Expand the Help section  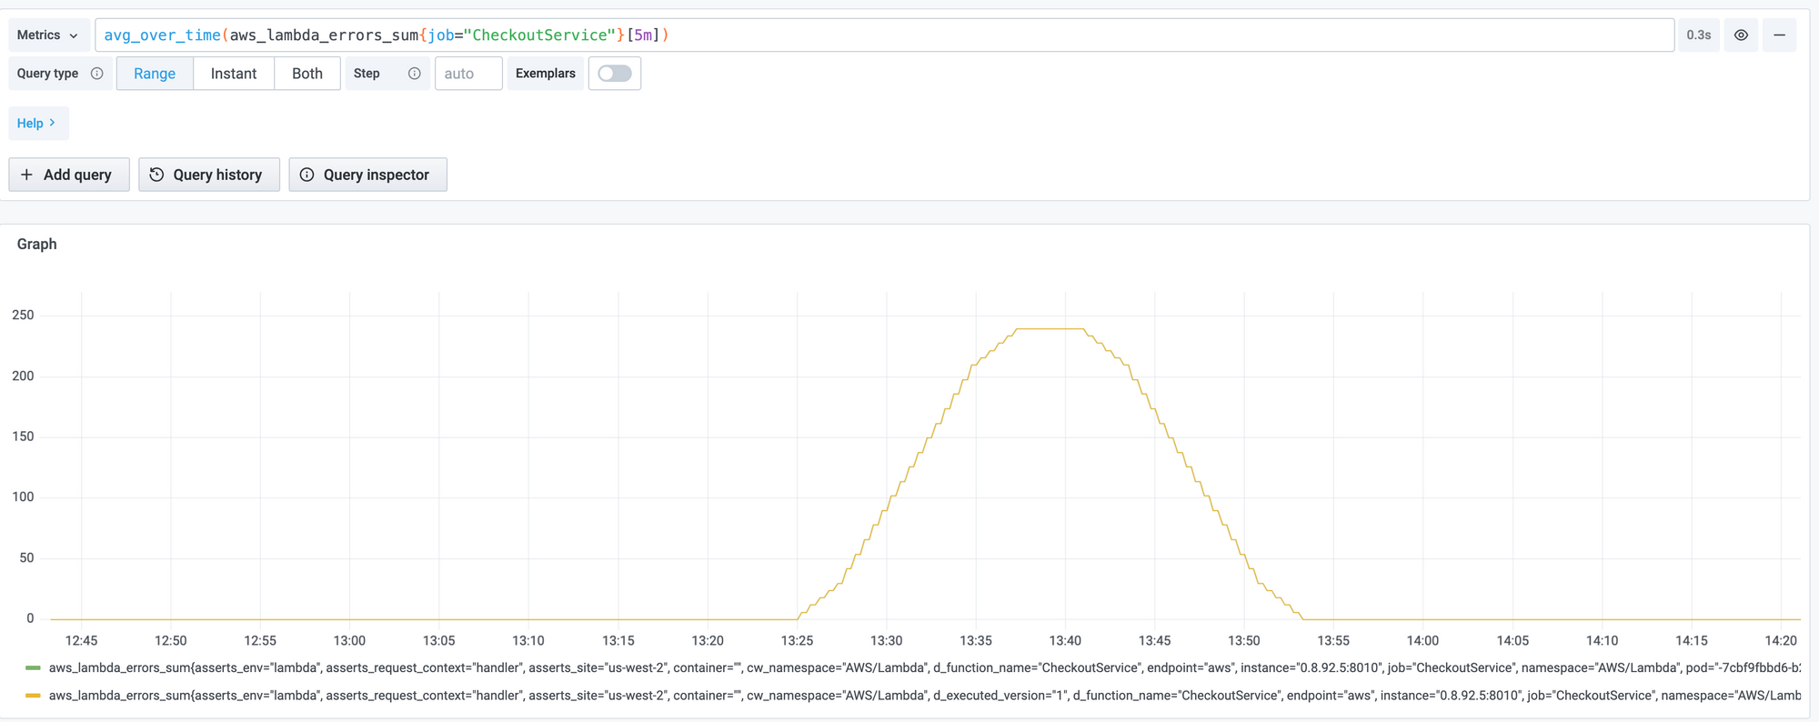37,124
